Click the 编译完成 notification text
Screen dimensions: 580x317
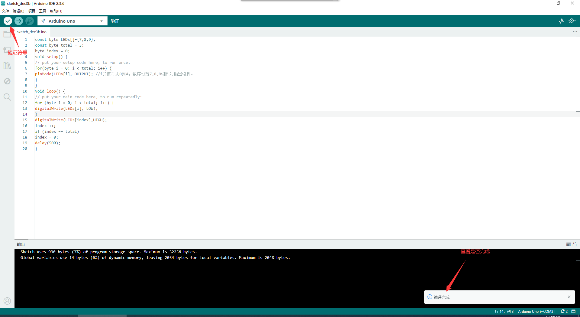point(442,297)
